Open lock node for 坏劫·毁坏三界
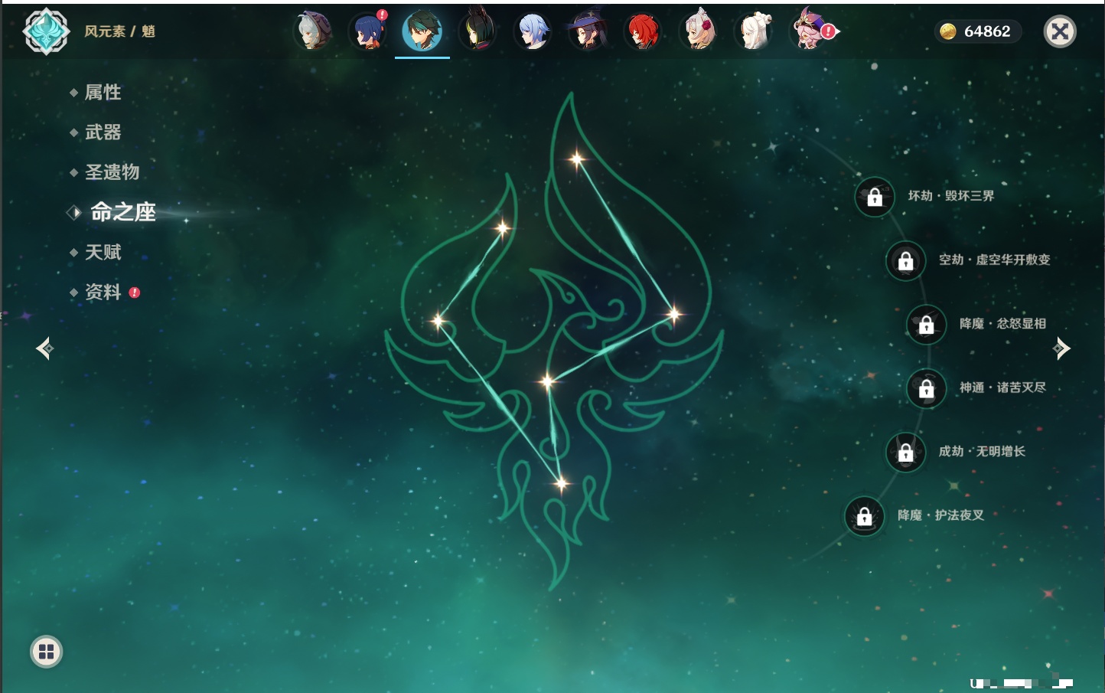The image size is (1105, 693). click(x=875, y=198)
